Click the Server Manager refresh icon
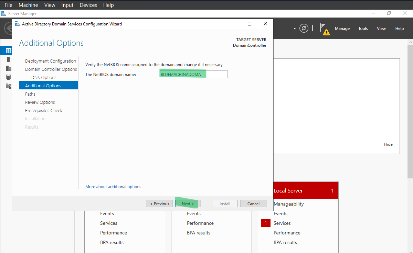Viewport: 413px width, 253px height. point(304,28)
